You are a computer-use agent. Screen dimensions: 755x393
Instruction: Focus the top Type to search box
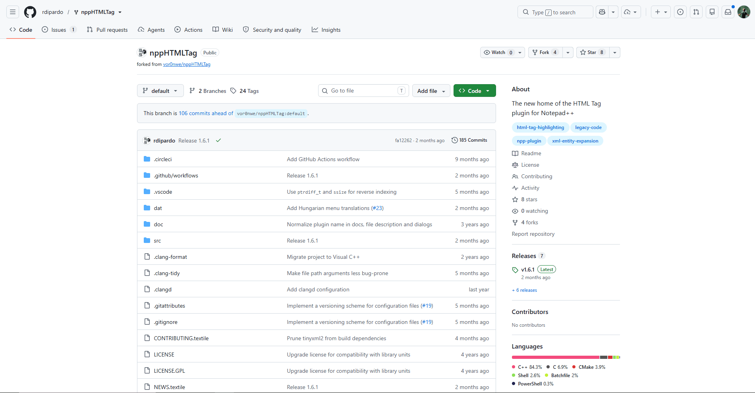[x=555, y=12]
